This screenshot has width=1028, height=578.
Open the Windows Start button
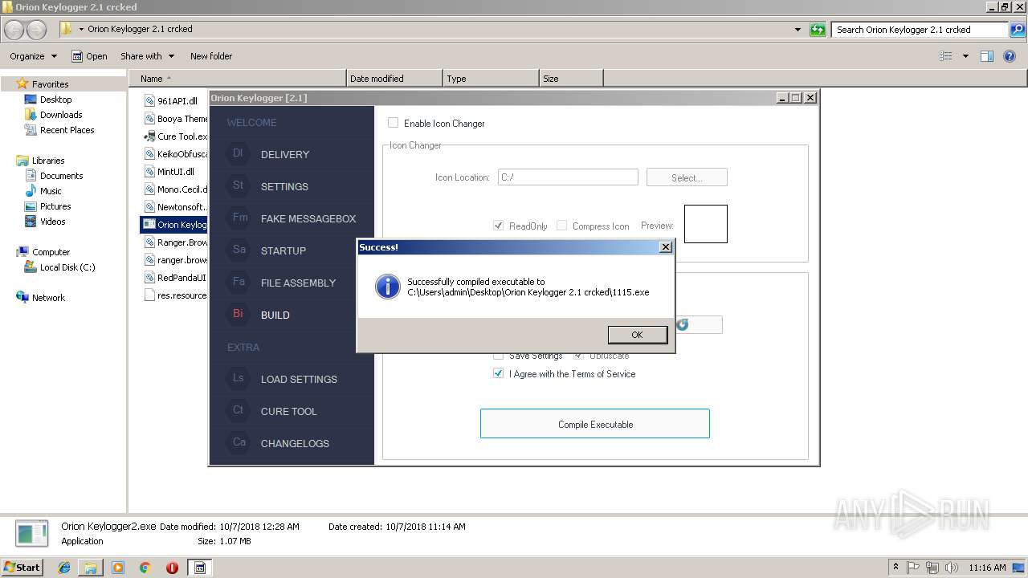click(22, 567)
